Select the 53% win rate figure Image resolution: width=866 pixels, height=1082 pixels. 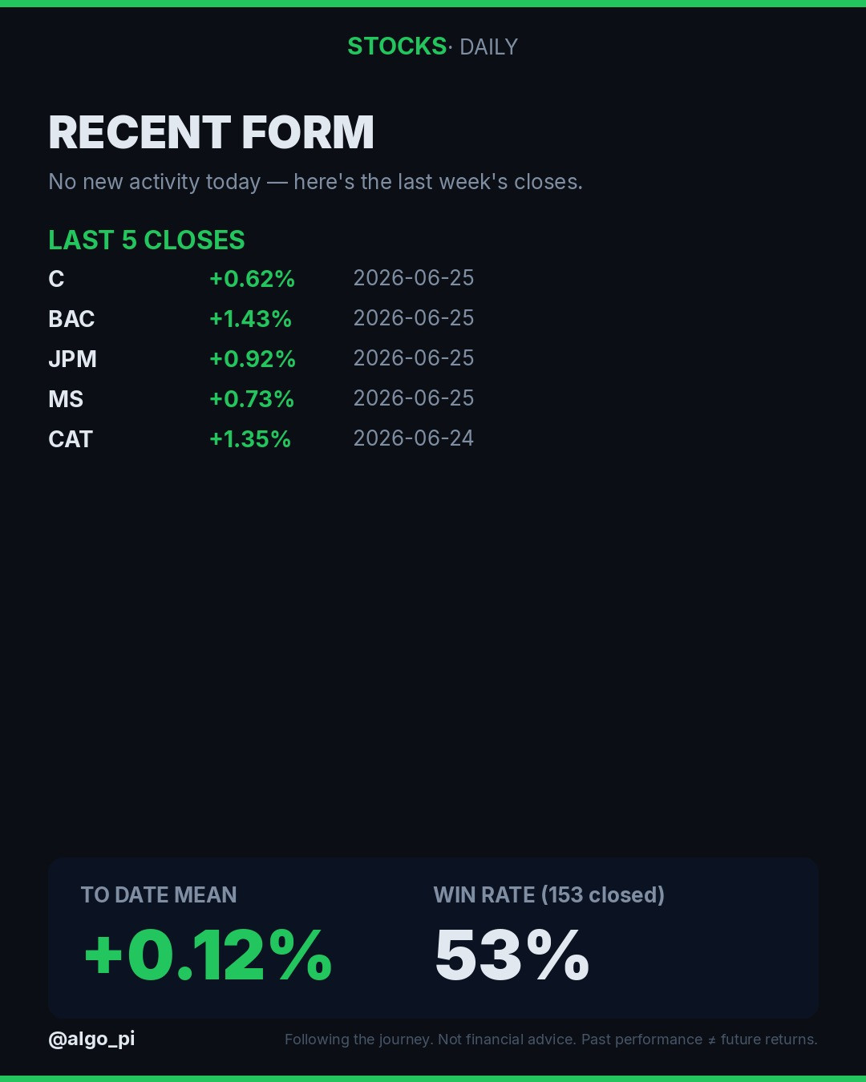pyautogui.click(x=512, y=955)
